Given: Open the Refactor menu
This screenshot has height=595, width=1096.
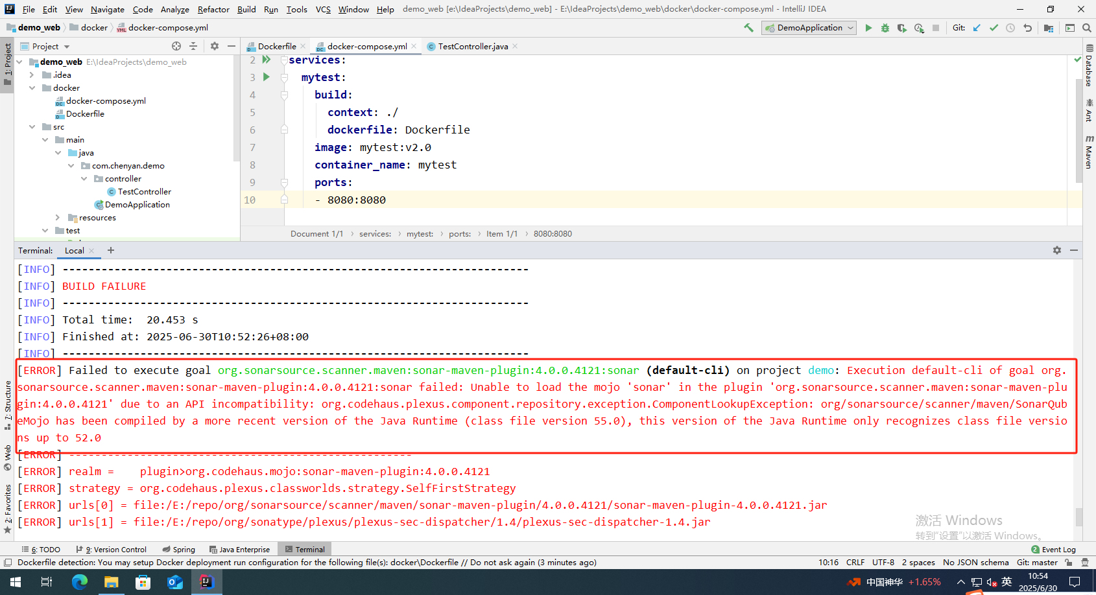Looking at the screenshot, I should pos(213,10).
